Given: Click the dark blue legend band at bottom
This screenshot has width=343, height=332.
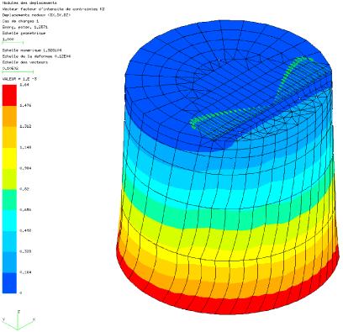Looking at the screenshot, I should tap(9, 283).
